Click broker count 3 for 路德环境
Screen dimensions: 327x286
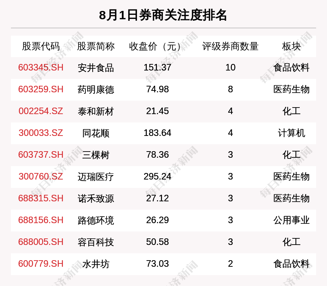(x=230, y=220)
